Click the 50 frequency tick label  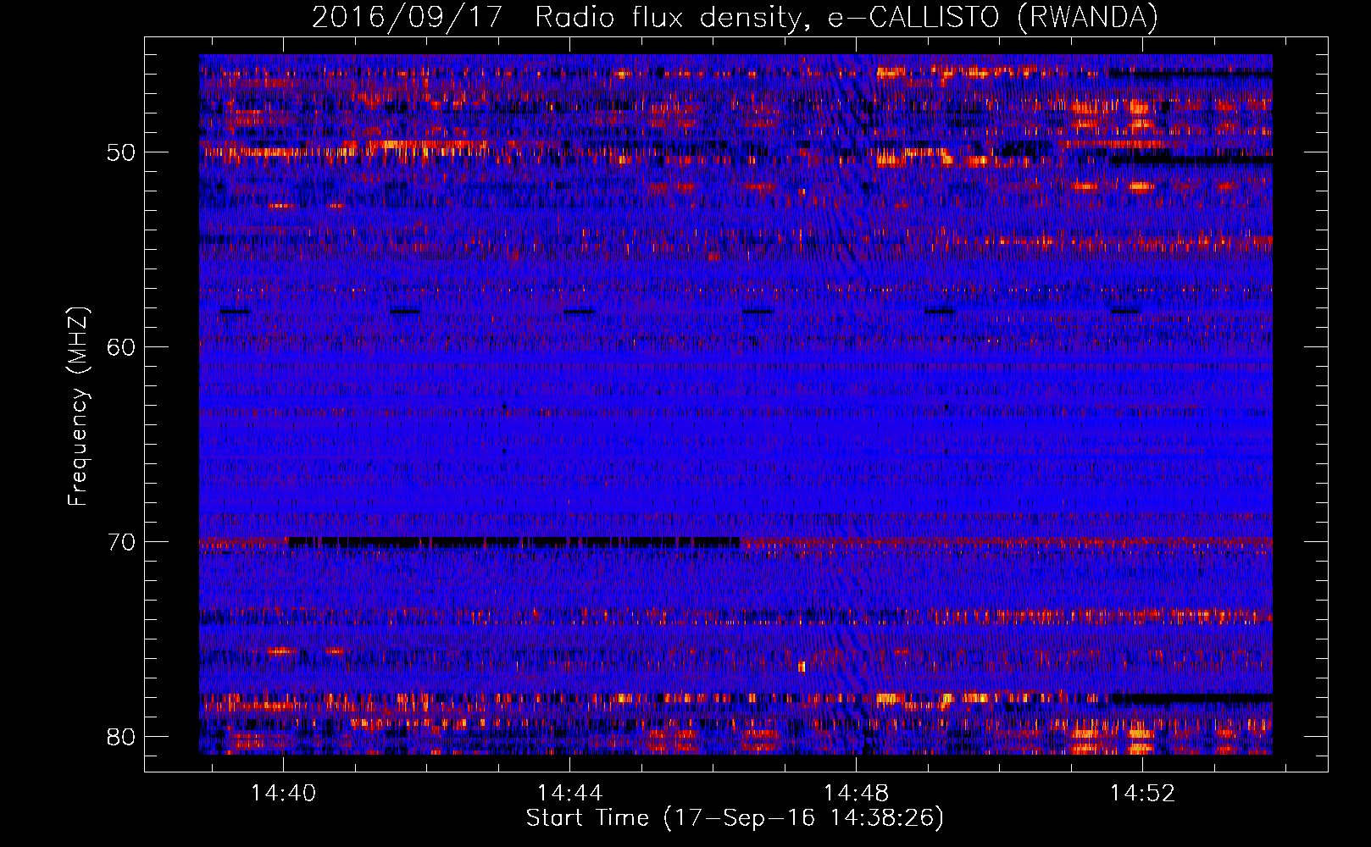[122, 152]
